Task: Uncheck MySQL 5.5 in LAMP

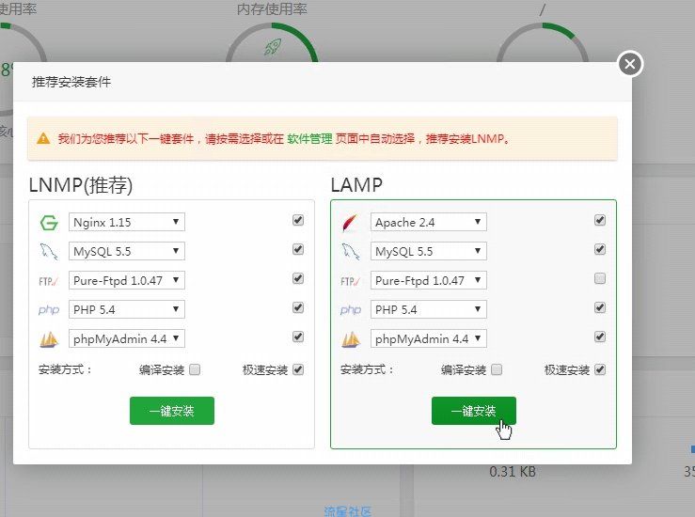Action: pos(600,249)
